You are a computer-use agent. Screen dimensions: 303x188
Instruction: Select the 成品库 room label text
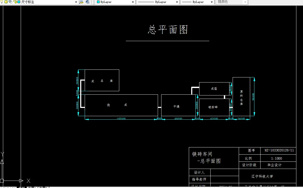tap(102, 81)
